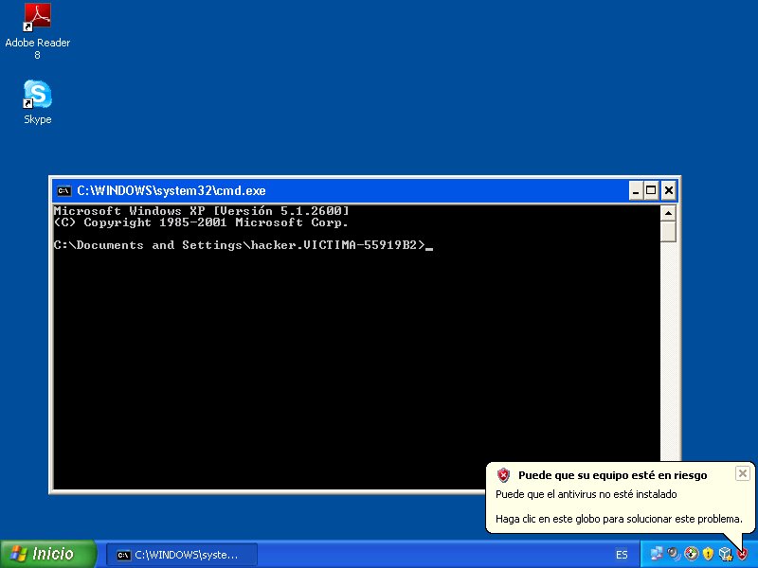Click the cmd window scroll up arrow

coord(668,212)
